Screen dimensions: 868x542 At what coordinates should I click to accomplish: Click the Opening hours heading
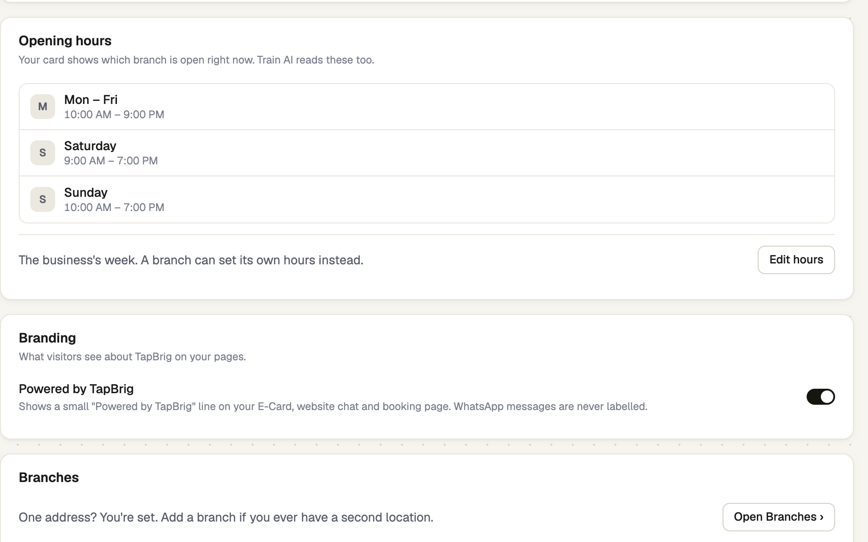[x=65, y=41]
